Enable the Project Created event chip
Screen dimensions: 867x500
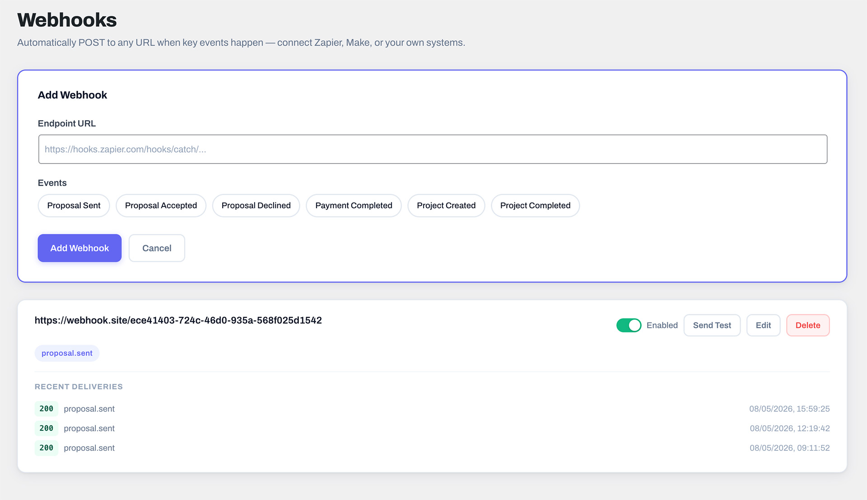pyautogui.click(x=446, y=206)
